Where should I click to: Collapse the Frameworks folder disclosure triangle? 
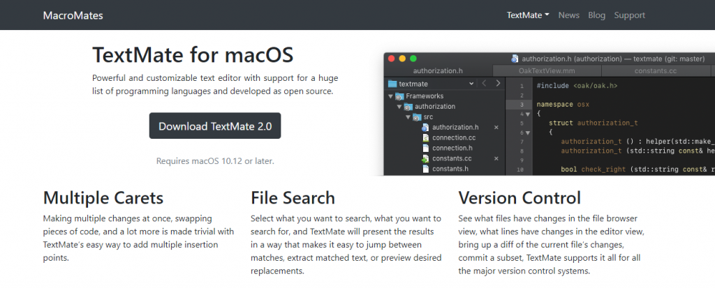pos(391,96)
